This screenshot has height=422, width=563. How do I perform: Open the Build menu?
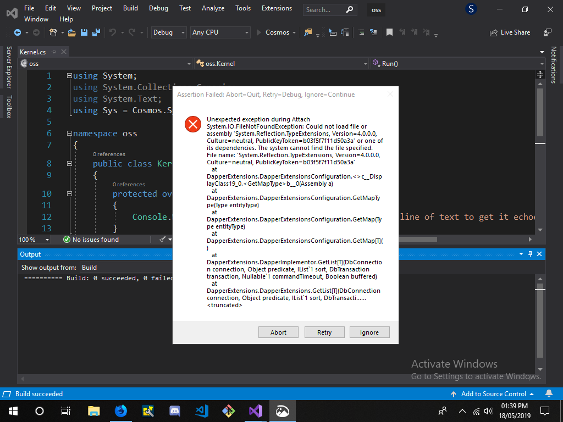pyautogui.click(x=130, y=8)
